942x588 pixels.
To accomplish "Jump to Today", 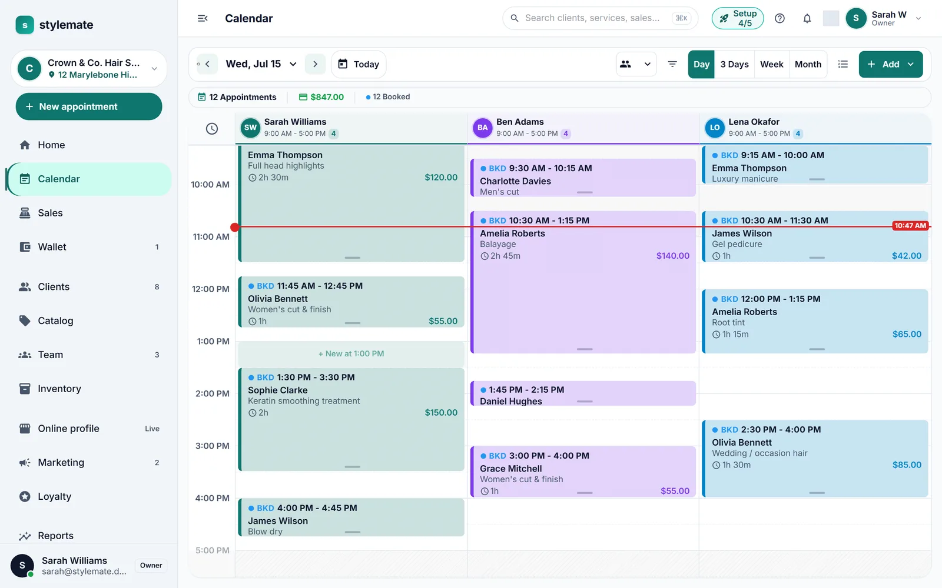I will [359, 64].
